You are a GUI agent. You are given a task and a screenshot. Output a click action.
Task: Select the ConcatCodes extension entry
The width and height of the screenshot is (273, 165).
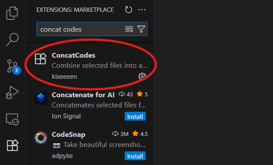tap(90, 66)
